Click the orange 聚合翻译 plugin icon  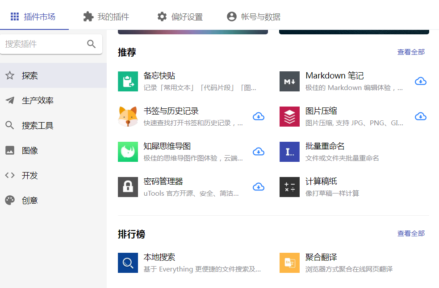tap(289, 263)
